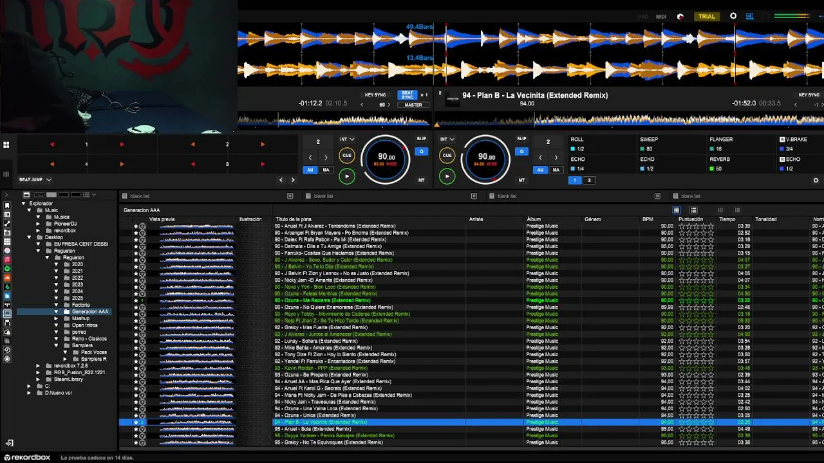824x463 pixels.
Task: Click the blue laptop mode icon
Action: pyautogui.click(x=750, y=16)
